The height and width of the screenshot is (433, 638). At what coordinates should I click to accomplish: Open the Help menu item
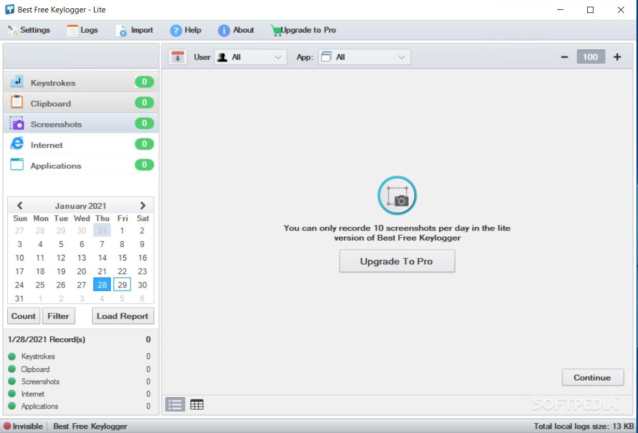(185, 30)
